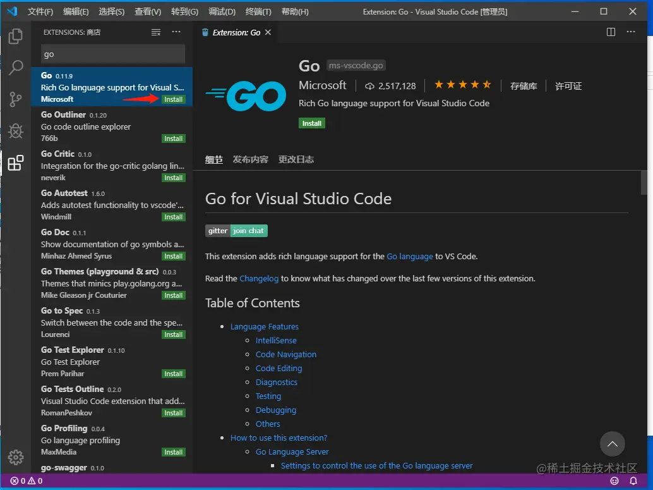Screen dimensions: 653x490
Task: Go to Code Editing link
Action: coord(279,368)
